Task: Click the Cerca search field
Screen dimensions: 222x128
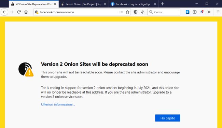Action: tap(164, 12)
